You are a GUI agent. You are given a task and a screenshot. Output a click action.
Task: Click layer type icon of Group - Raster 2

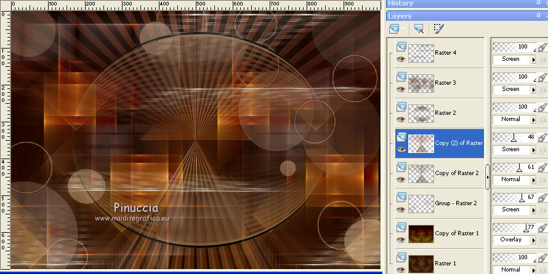[401, 197]
